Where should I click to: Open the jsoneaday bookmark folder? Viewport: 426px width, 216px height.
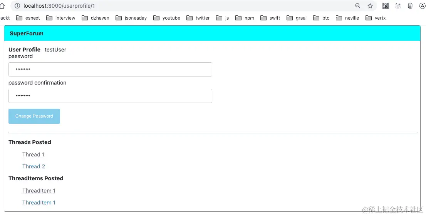(x=131, y=18)
